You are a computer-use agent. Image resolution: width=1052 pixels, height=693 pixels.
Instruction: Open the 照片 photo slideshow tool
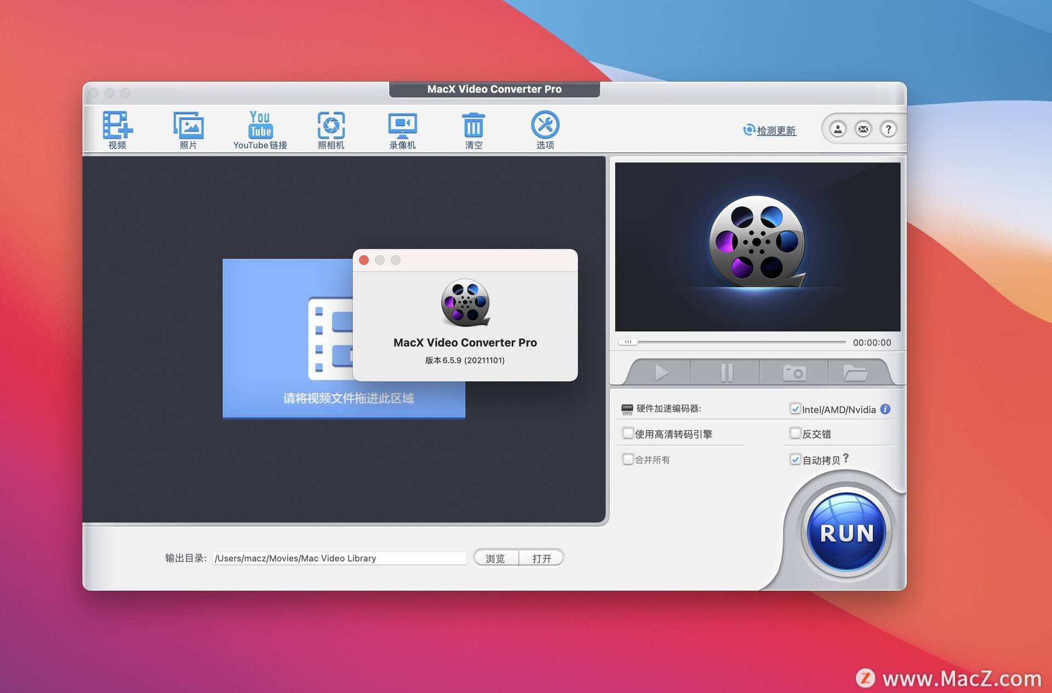[x=188, y=130]
